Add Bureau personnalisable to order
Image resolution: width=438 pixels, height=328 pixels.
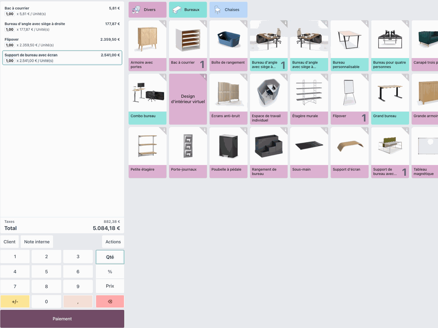pyautogui.click(x=350, y=45)
